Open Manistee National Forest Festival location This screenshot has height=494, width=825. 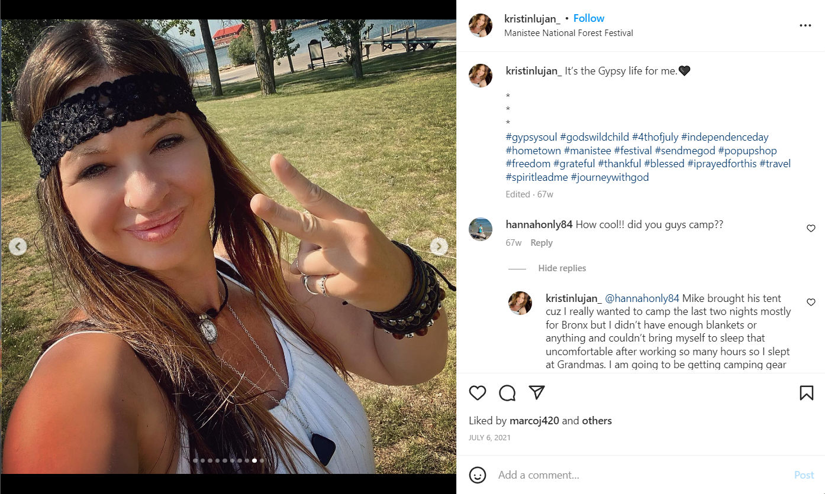coord(569,33)
